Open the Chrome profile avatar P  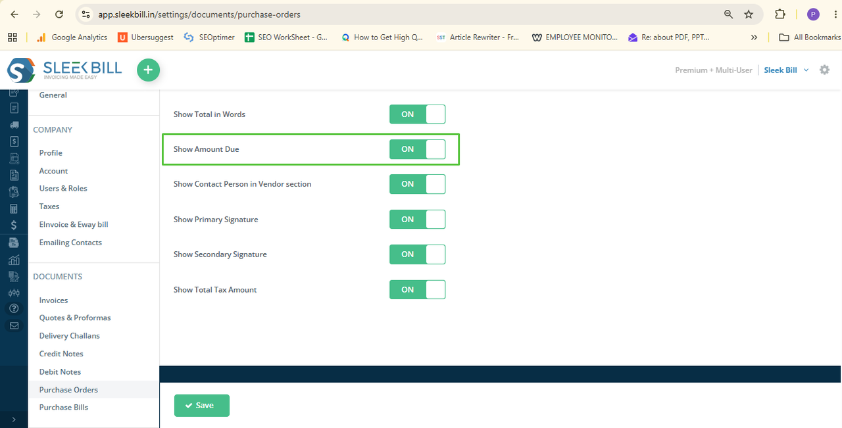[814, 14]
